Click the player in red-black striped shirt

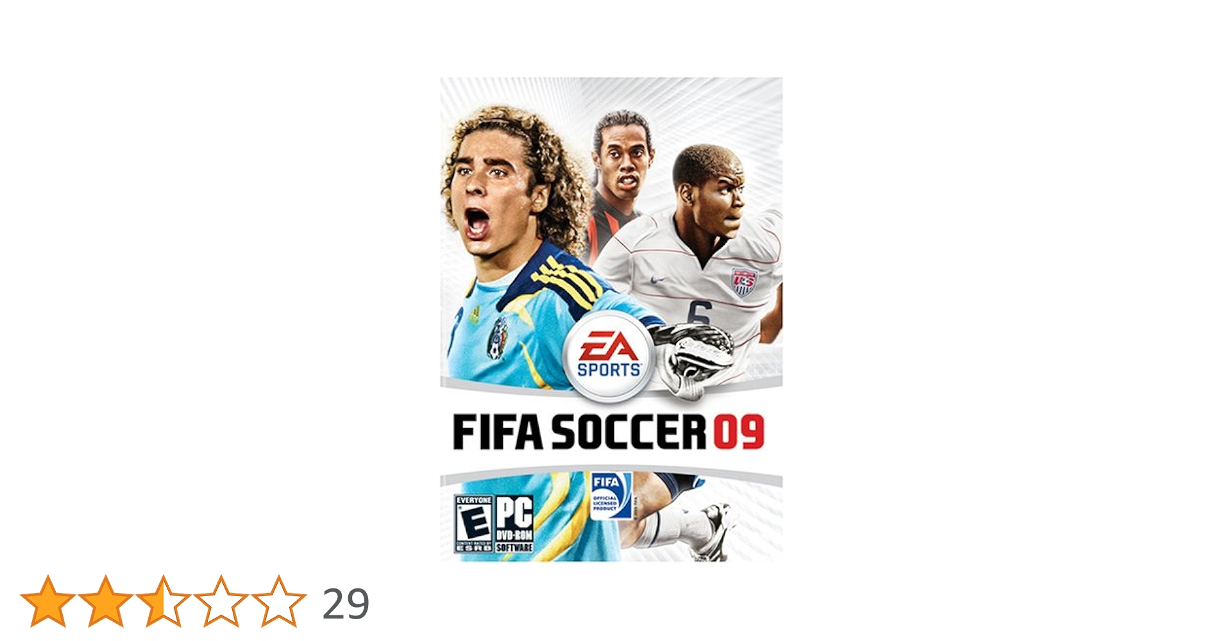[x=620, y=179]
